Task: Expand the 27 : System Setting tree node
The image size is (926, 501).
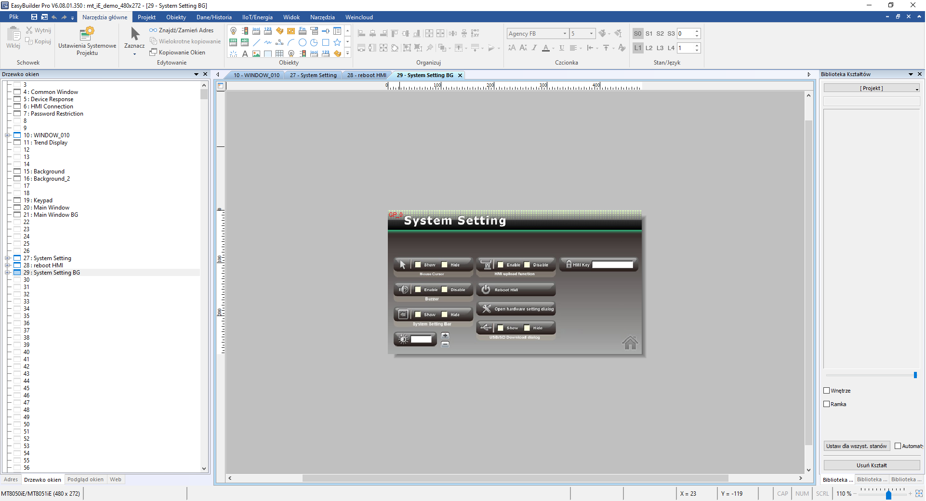Action: coord(8,258)
